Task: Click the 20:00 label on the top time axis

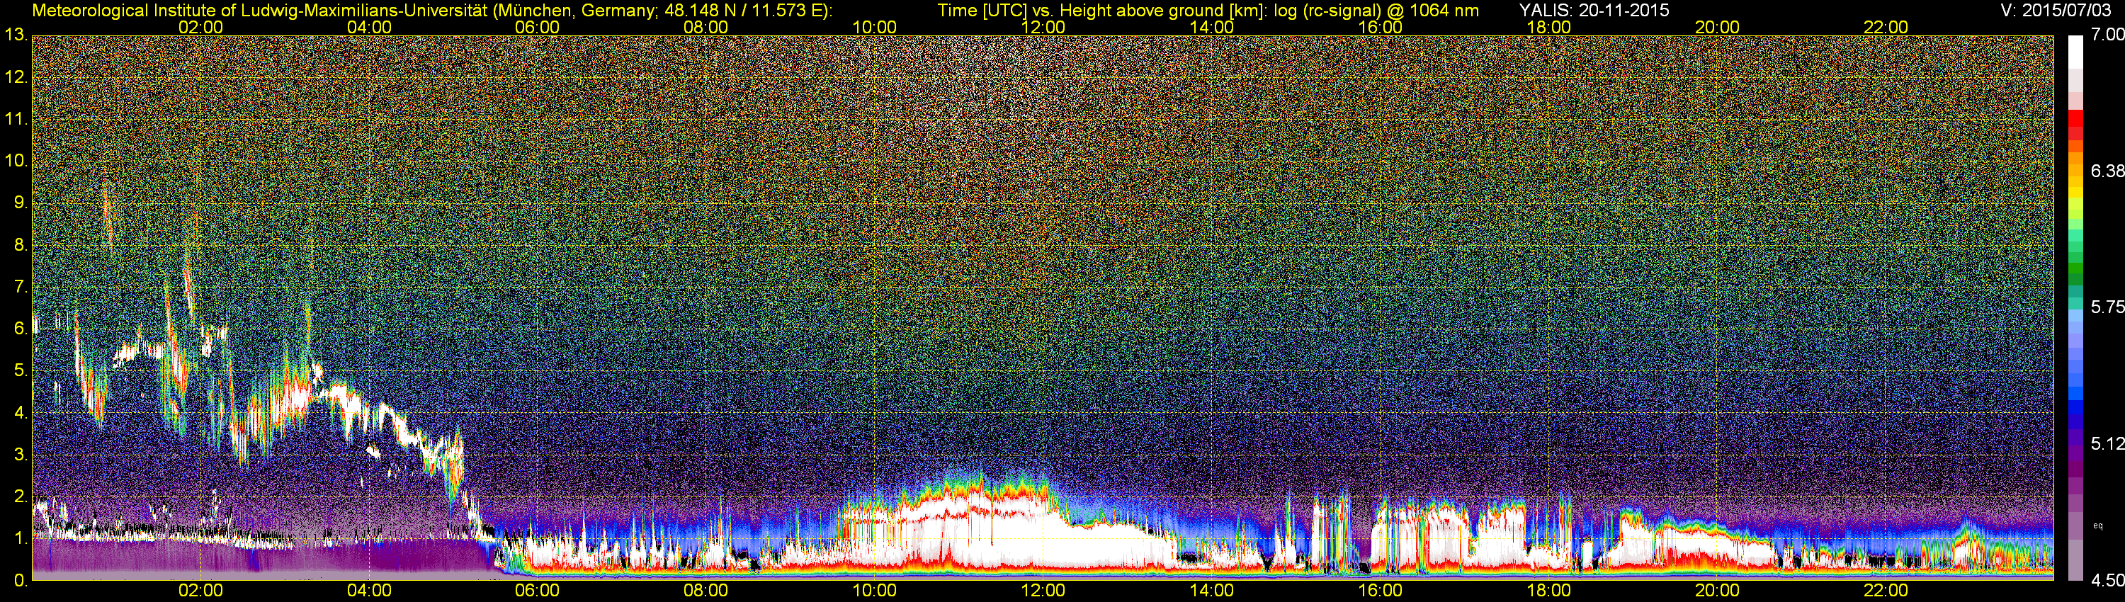Action: pos(1718,27)
